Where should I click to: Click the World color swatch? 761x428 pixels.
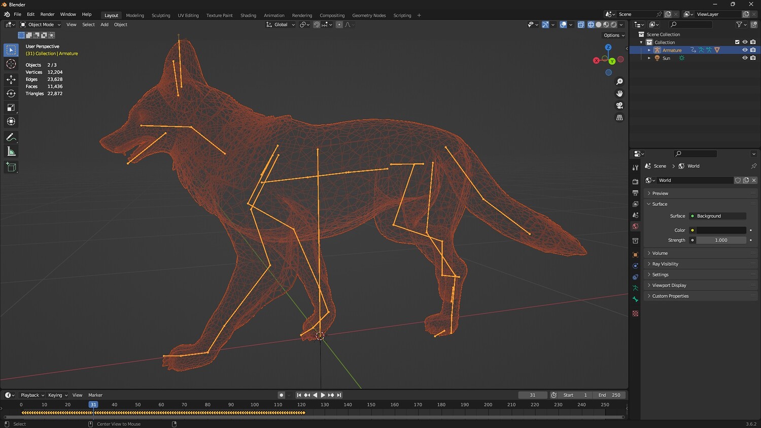[721, 230]
